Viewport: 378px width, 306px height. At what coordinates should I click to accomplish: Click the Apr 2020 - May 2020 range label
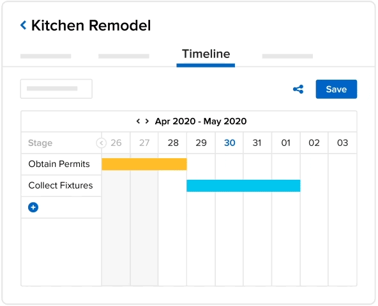(200, 121)
